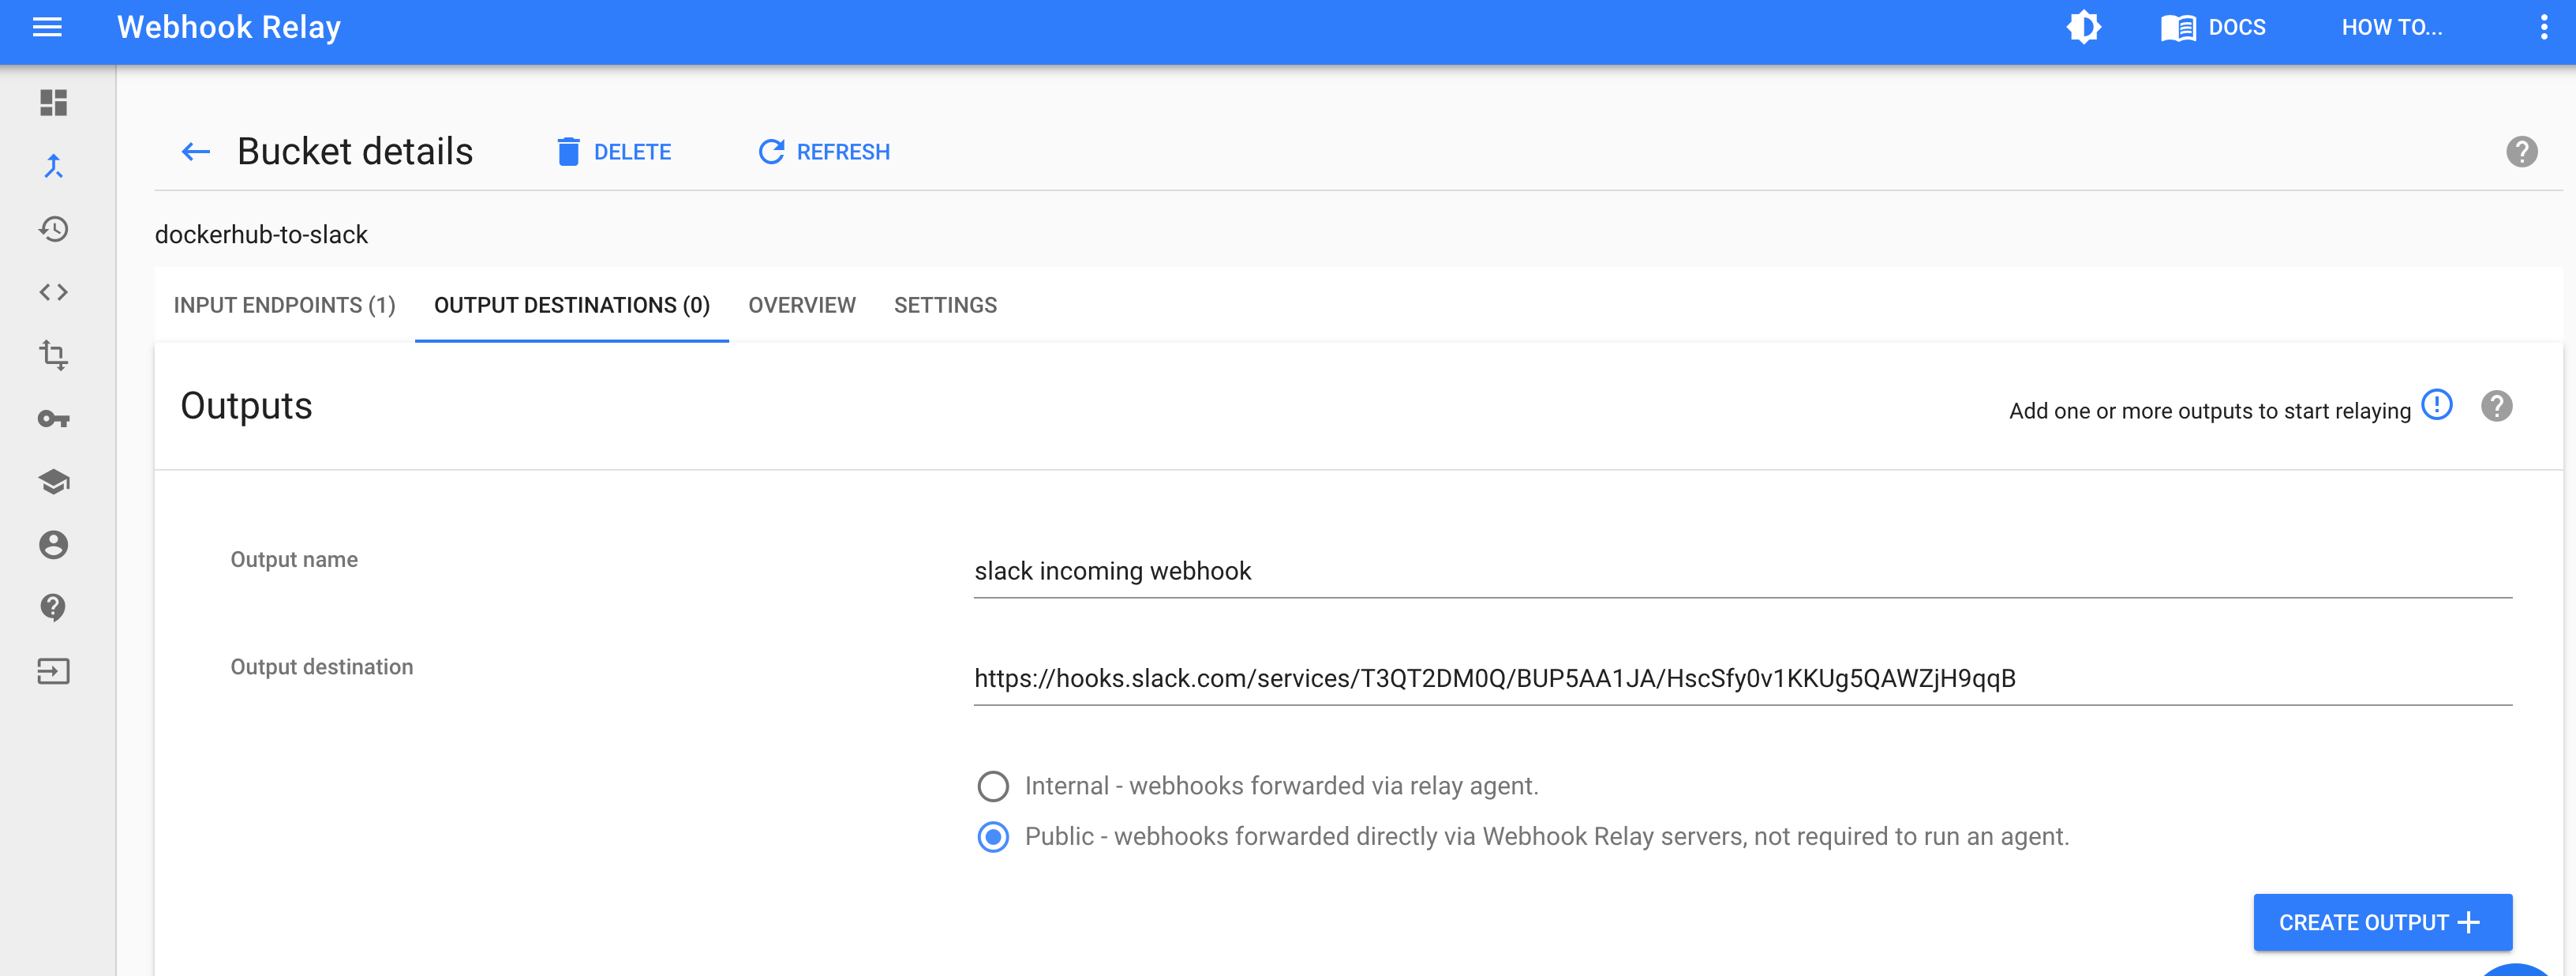
Task: Click the Refresh button
Action: click(x=824, y=152)
